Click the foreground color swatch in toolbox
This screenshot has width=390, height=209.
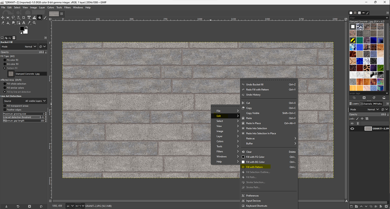pyautogui.click(x=22, y=29)
